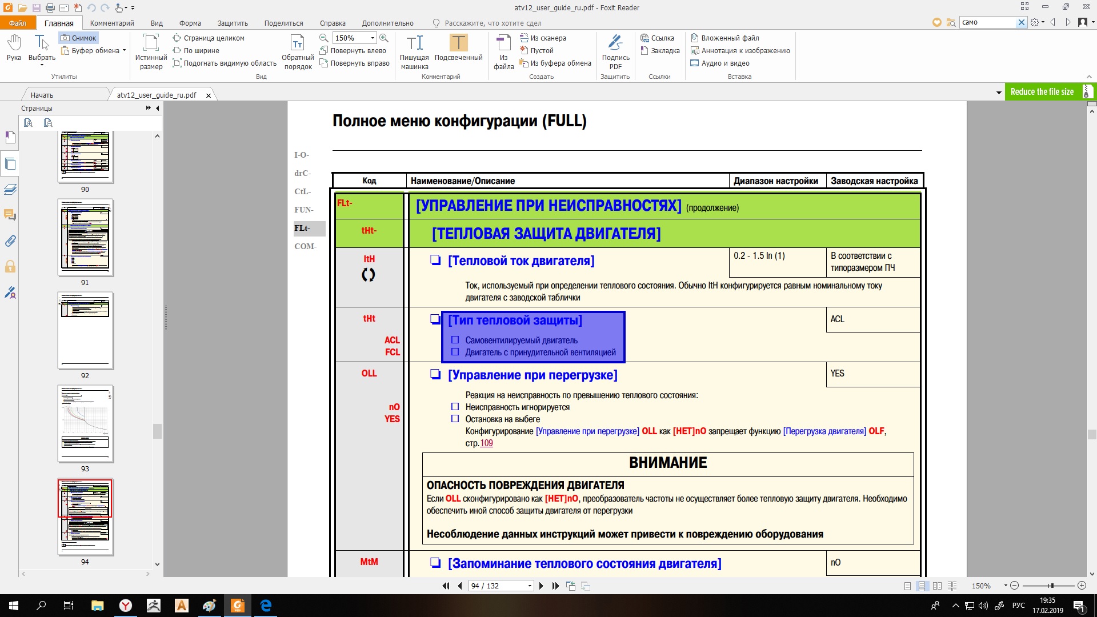The width and height of the screenshot is (1097, 617).
Task: Open the comments panel in the sidebar
Action: coord(10,215)
